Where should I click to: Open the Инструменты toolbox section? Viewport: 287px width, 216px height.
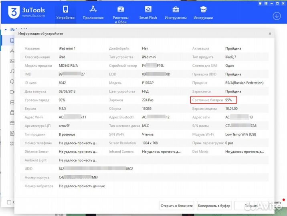point(176,12)
